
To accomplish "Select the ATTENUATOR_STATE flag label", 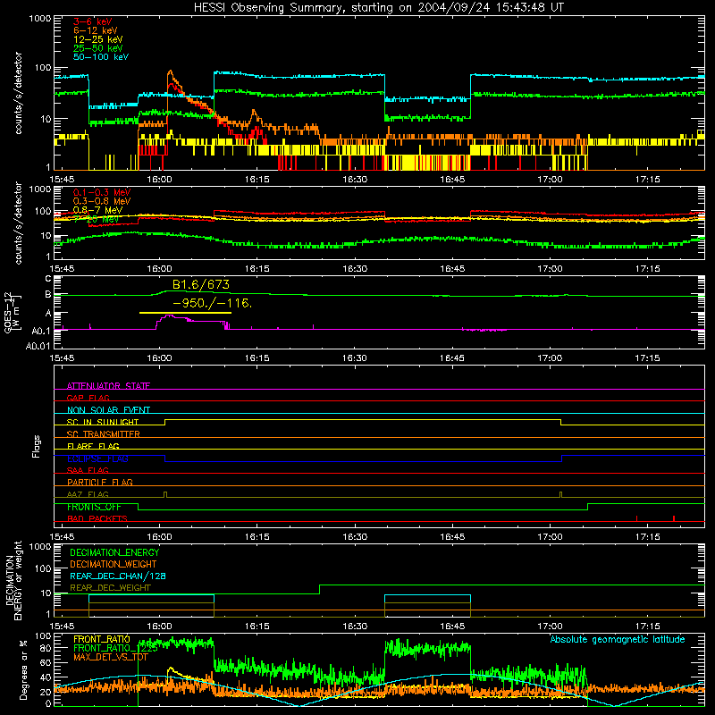I will [x=108, y=386].
